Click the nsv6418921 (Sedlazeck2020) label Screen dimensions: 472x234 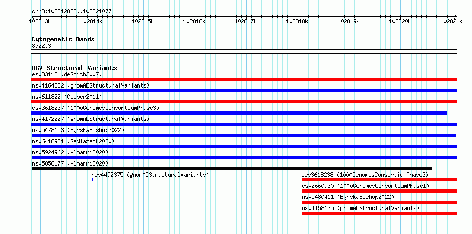[73, 141]
